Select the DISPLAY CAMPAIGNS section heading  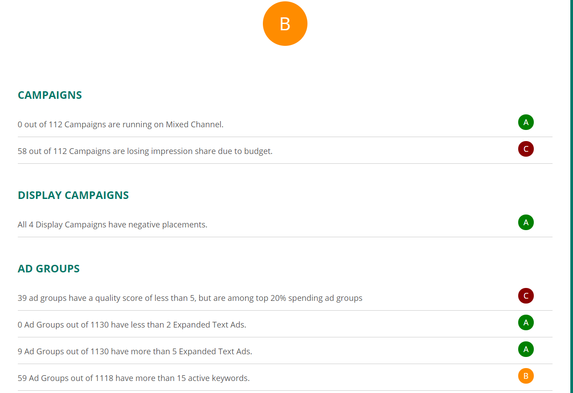(74, 195)
